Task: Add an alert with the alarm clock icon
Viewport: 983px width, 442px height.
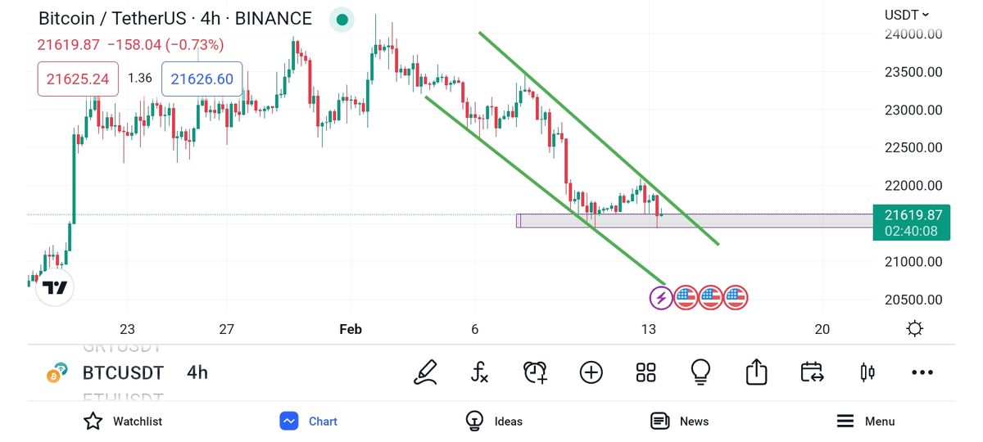Action: [x=535, y=372]
